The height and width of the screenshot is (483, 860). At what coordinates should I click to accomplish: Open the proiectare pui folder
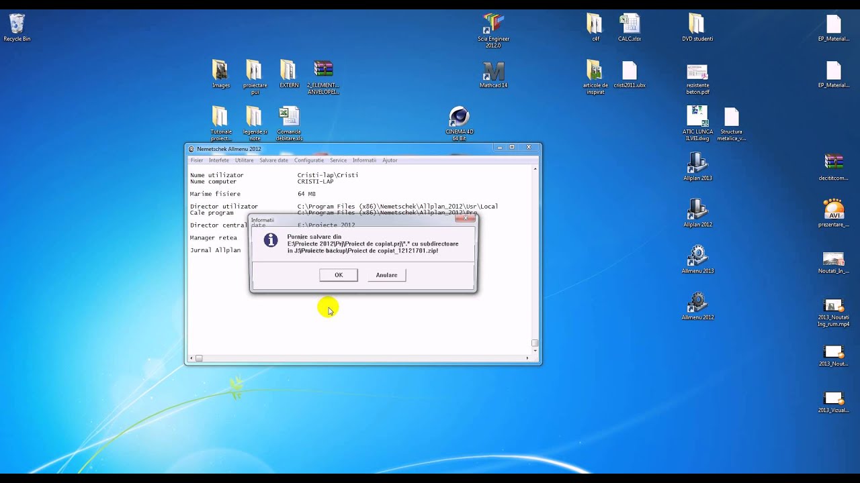(255, 76)
